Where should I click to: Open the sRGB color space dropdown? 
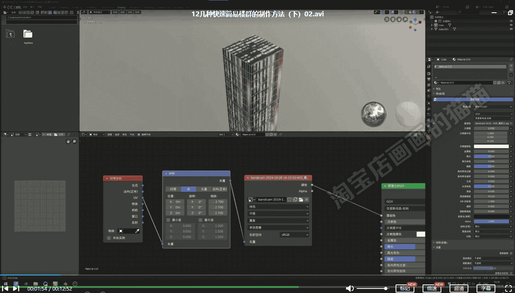click(x=295, y=235)
